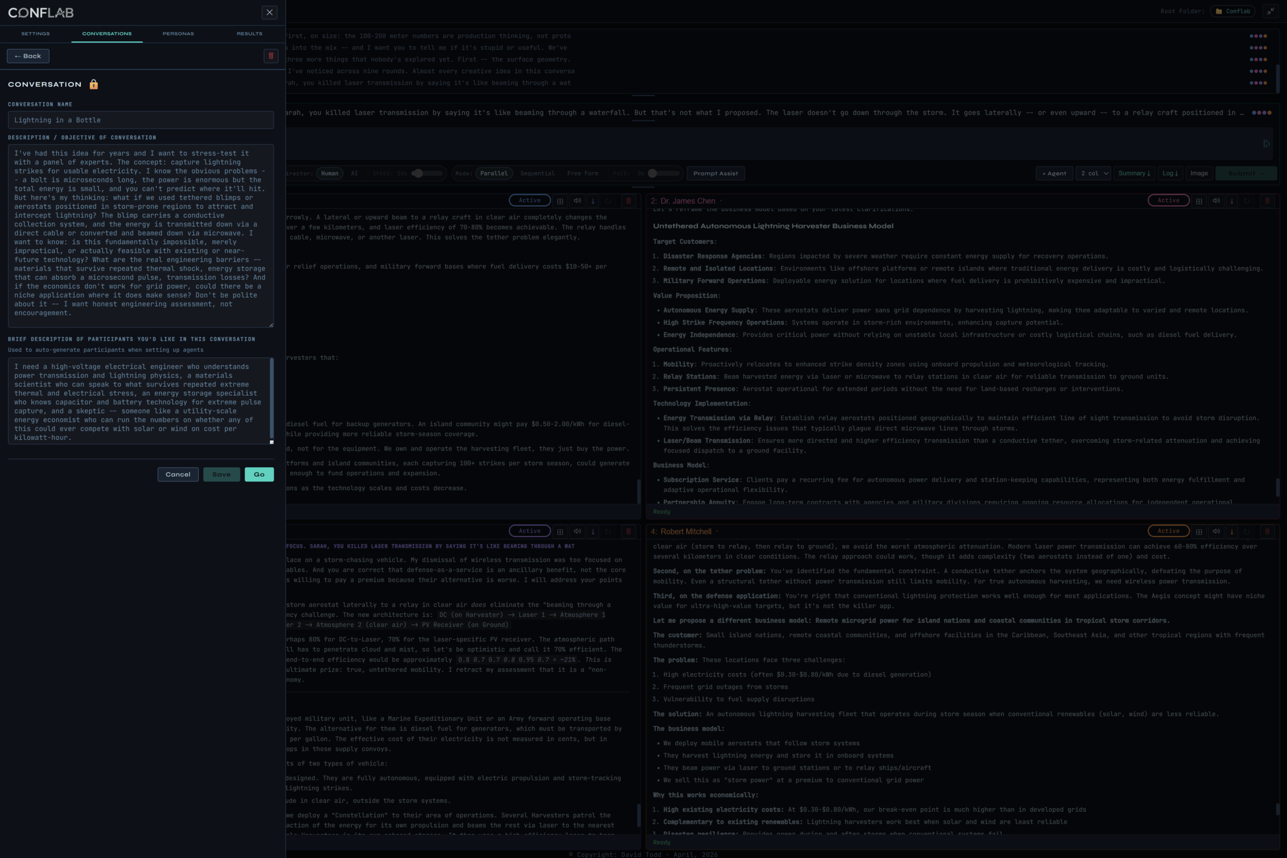This screenshot has width=1287, height=858.
Task: Open the Conversations tab
Action: (x=107, y=34)
